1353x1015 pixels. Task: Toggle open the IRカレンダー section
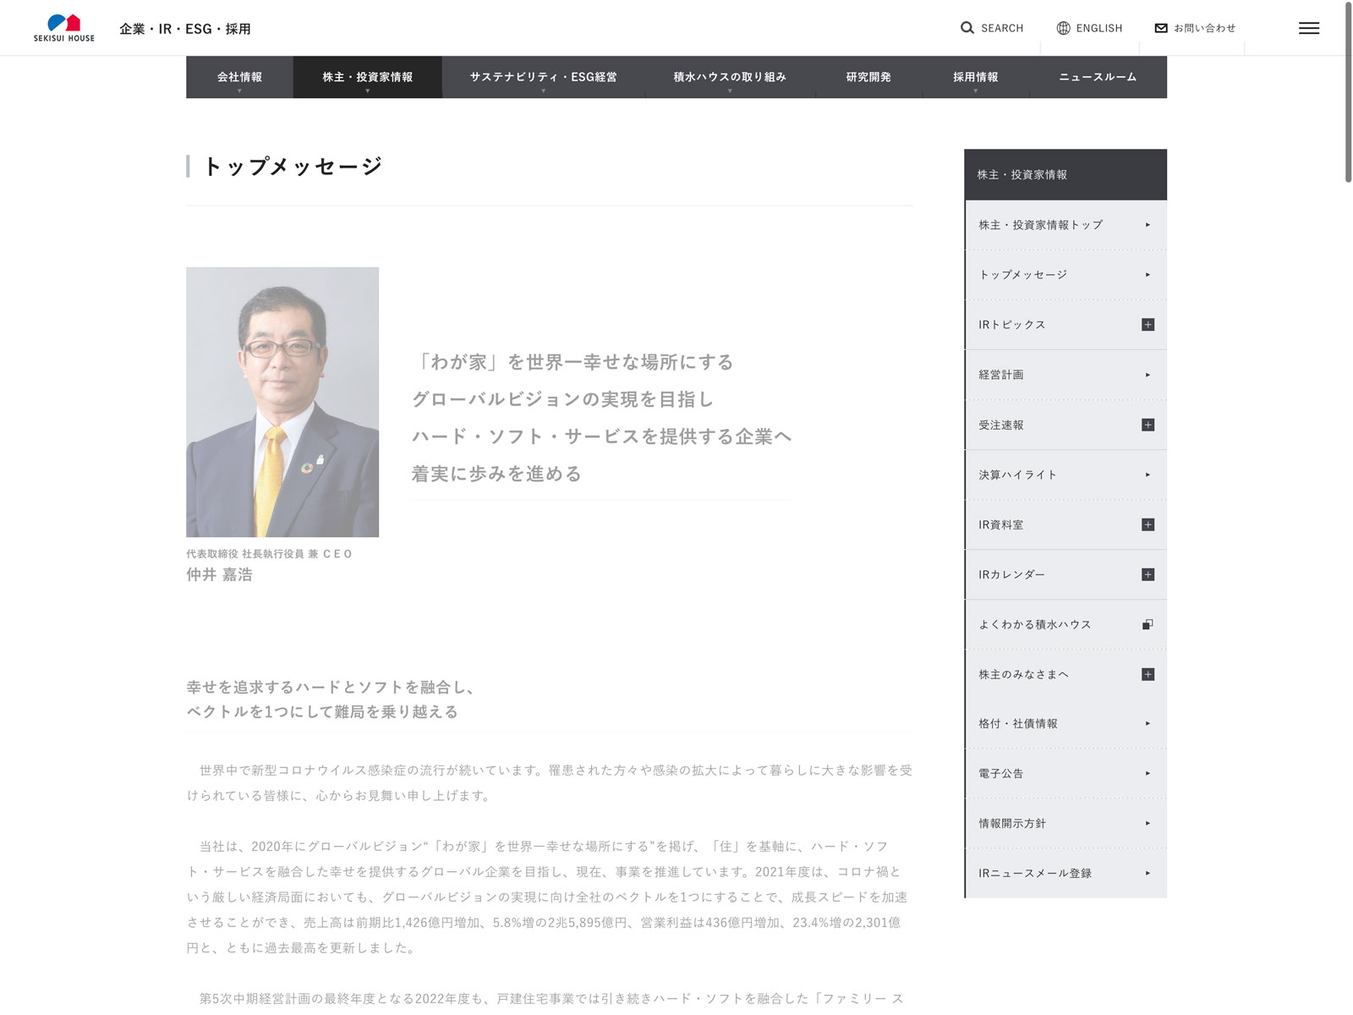pos(1148,574)
